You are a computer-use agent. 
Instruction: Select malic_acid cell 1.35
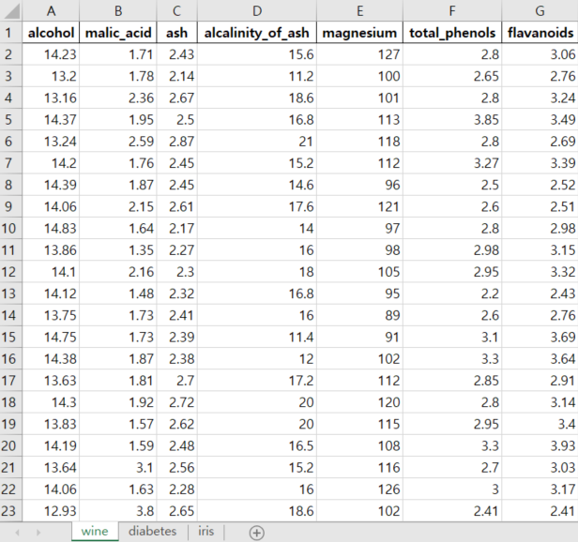118,250
